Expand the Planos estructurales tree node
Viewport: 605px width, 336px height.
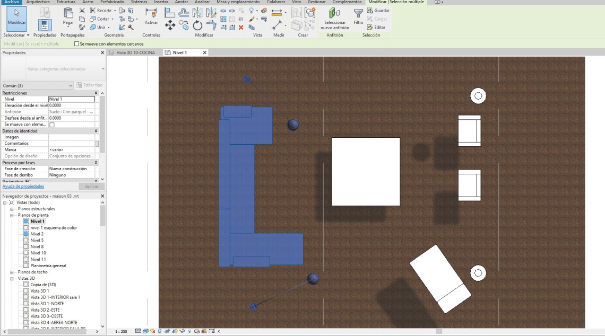pyautogui.click(x=12, y=209)
